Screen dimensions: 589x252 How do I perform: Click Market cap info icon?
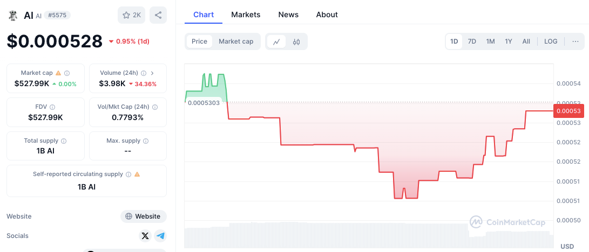[x=67, y=73]
